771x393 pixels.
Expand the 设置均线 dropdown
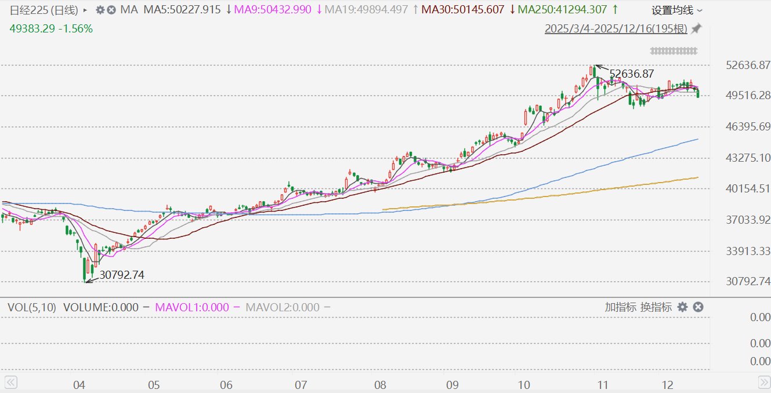[676, 10]
